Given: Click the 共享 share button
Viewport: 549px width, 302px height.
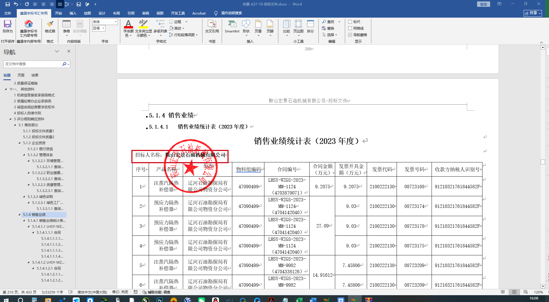Looking at the screenshot, I should [x=533, y=13].
